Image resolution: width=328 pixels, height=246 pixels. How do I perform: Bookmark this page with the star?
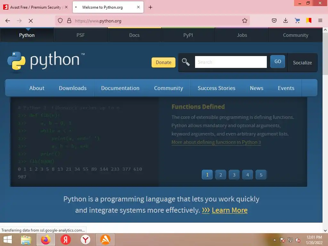(244, 21)
